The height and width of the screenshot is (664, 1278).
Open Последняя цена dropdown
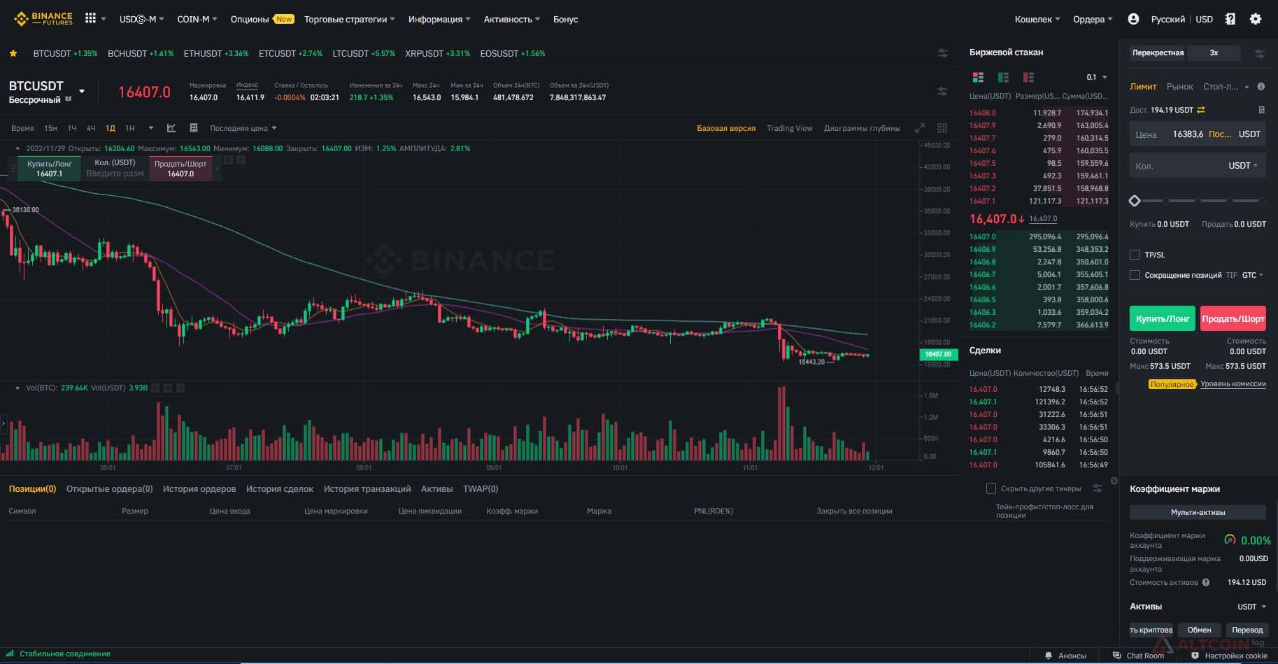click(243, 128)
